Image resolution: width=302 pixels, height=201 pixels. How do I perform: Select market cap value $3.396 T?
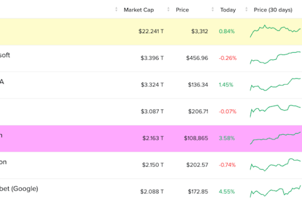152,58
